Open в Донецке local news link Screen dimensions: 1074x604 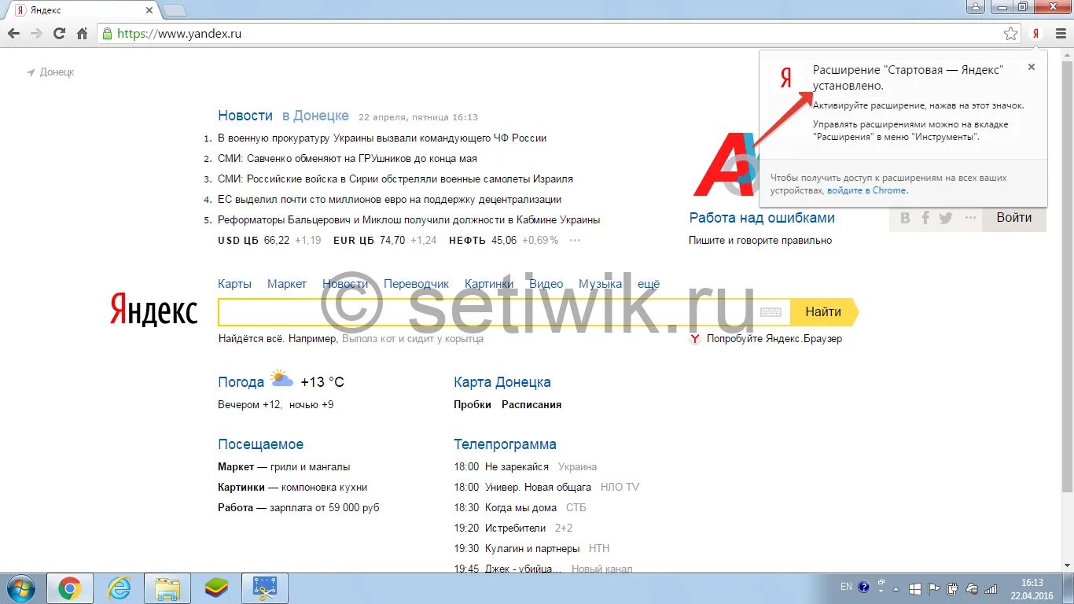pos(315,116)
